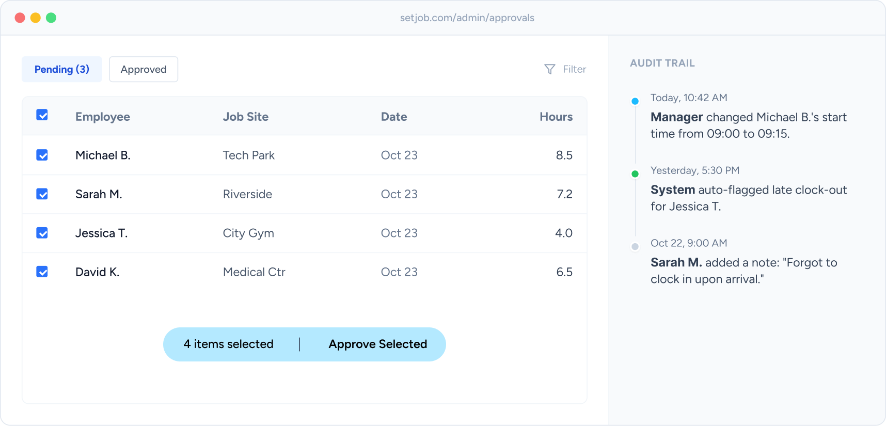Click the yellow minimize window button
This screenshot has width=886, height=426.
click(36, 18)
